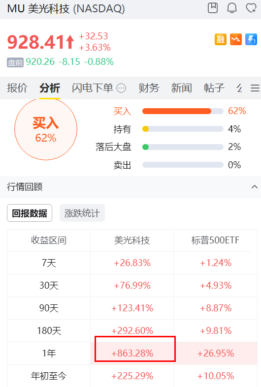Click the +8.87% ETF value
261x387 pixels.
(216, 308)
